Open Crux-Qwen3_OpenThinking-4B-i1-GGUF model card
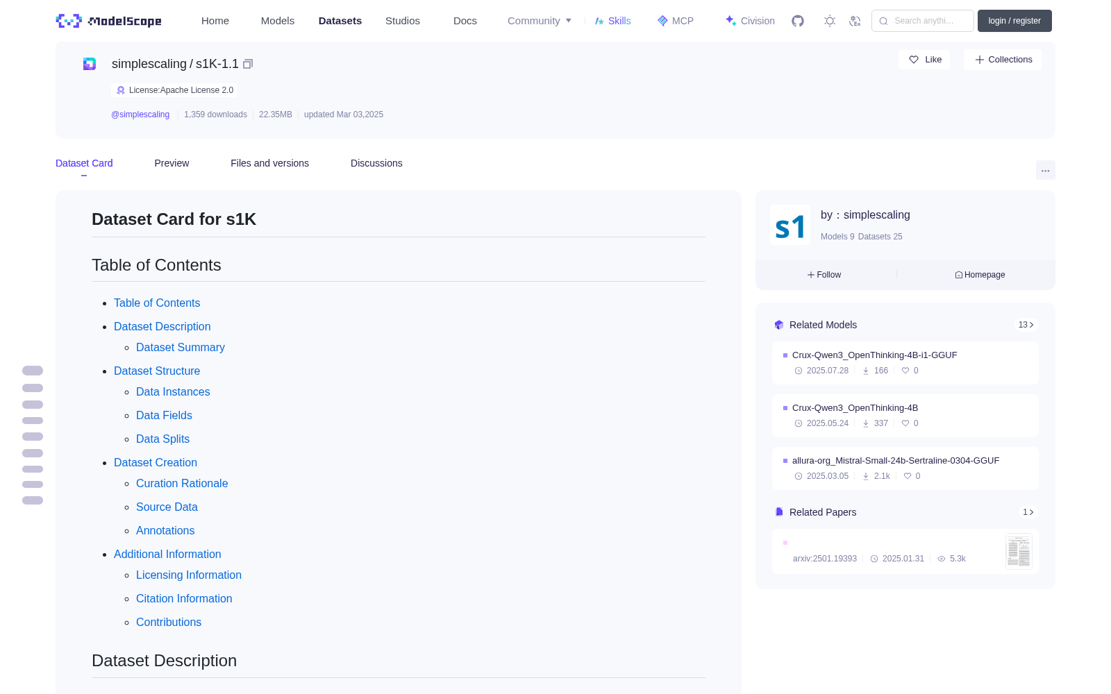The height and width of the screenshot is (694, 1111). 905,363
